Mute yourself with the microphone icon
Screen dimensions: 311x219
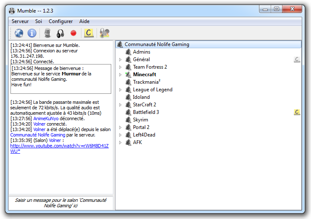pos(48,33)
